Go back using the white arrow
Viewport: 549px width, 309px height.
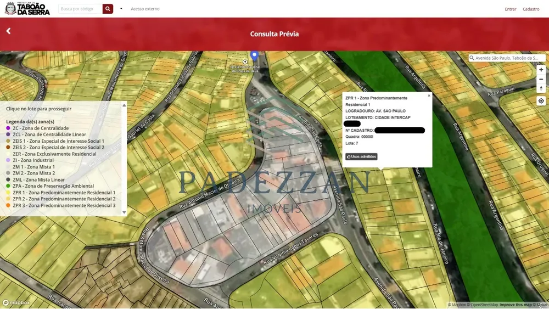point(8,31)
